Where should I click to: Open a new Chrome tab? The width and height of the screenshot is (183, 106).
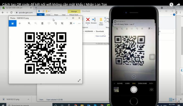click(x=36, y=8)
